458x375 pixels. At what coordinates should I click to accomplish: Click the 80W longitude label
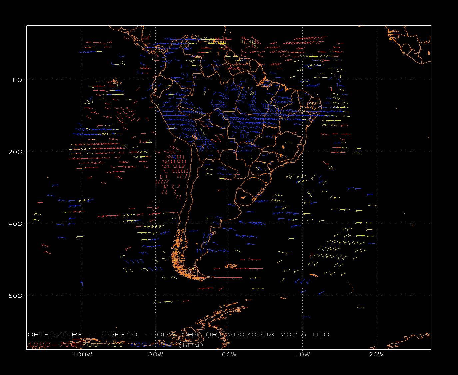156,354
